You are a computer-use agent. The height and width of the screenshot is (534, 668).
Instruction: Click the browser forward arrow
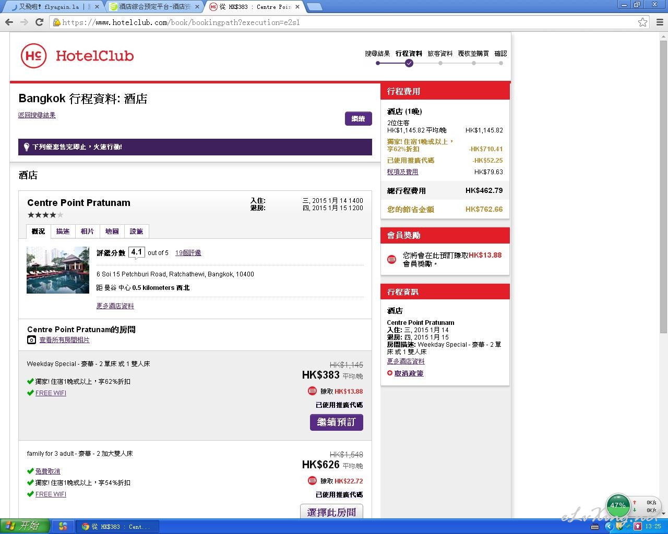(x=24, y=22)
